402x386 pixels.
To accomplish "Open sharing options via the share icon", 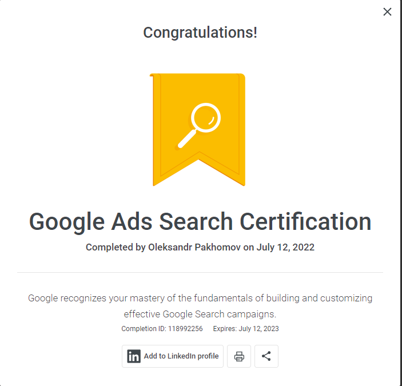I will coord(266,356).
